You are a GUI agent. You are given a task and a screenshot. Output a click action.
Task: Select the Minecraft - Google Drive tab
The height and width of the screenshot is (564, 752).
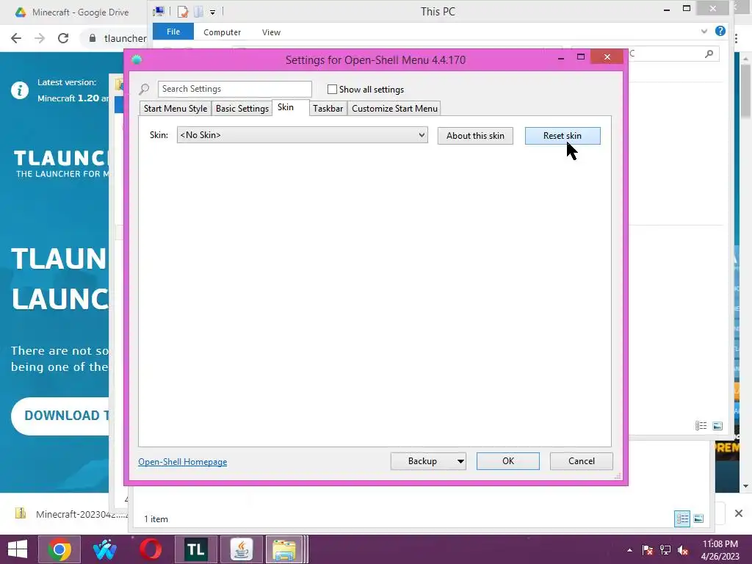pyautogui.click(x=72, y=12)
